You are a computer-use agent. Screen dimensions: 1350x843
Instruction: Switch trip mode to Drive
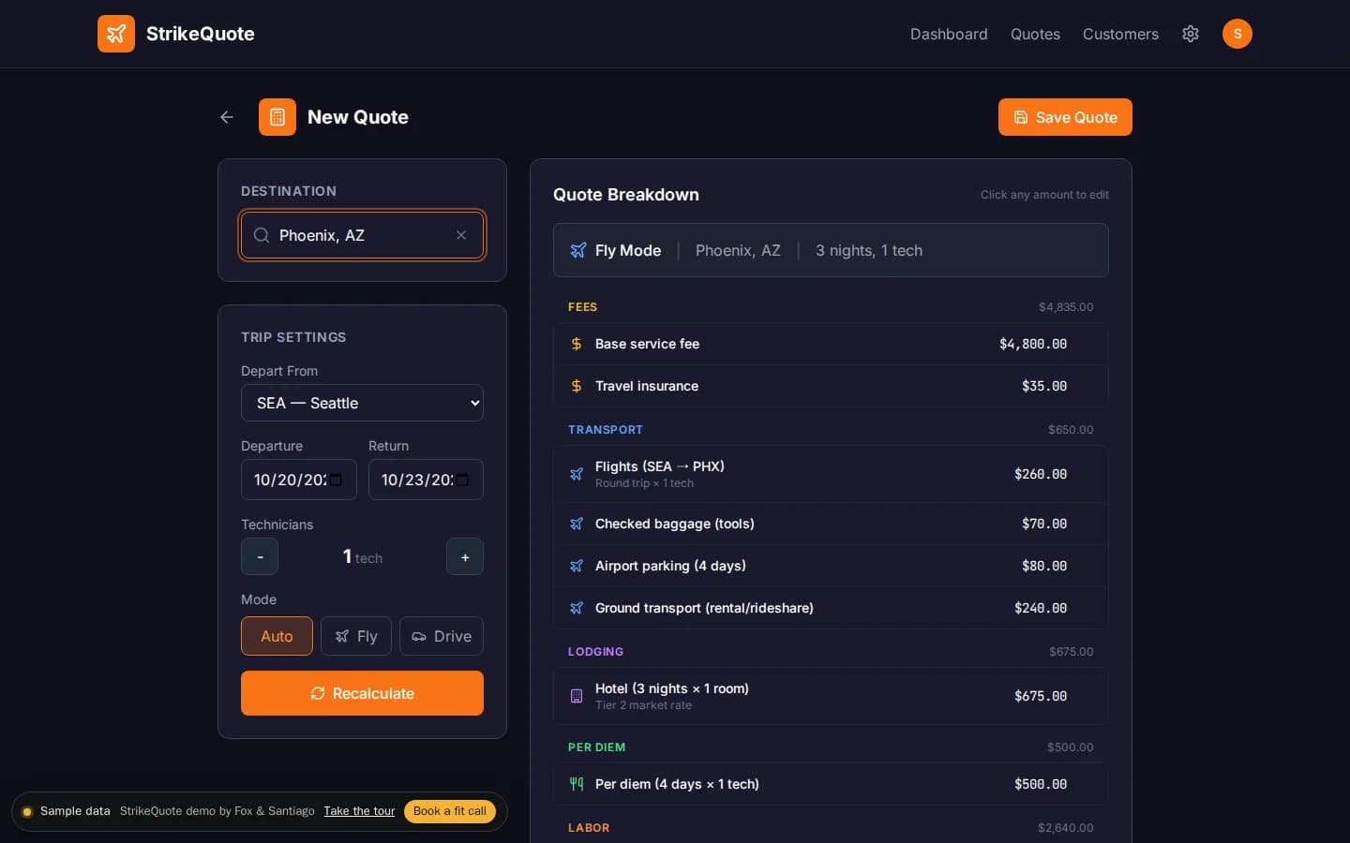pyautogui.click(x=442, y=636)
